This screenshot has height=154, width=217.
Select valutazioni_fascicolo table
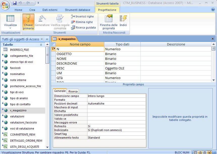click(23, 122)
